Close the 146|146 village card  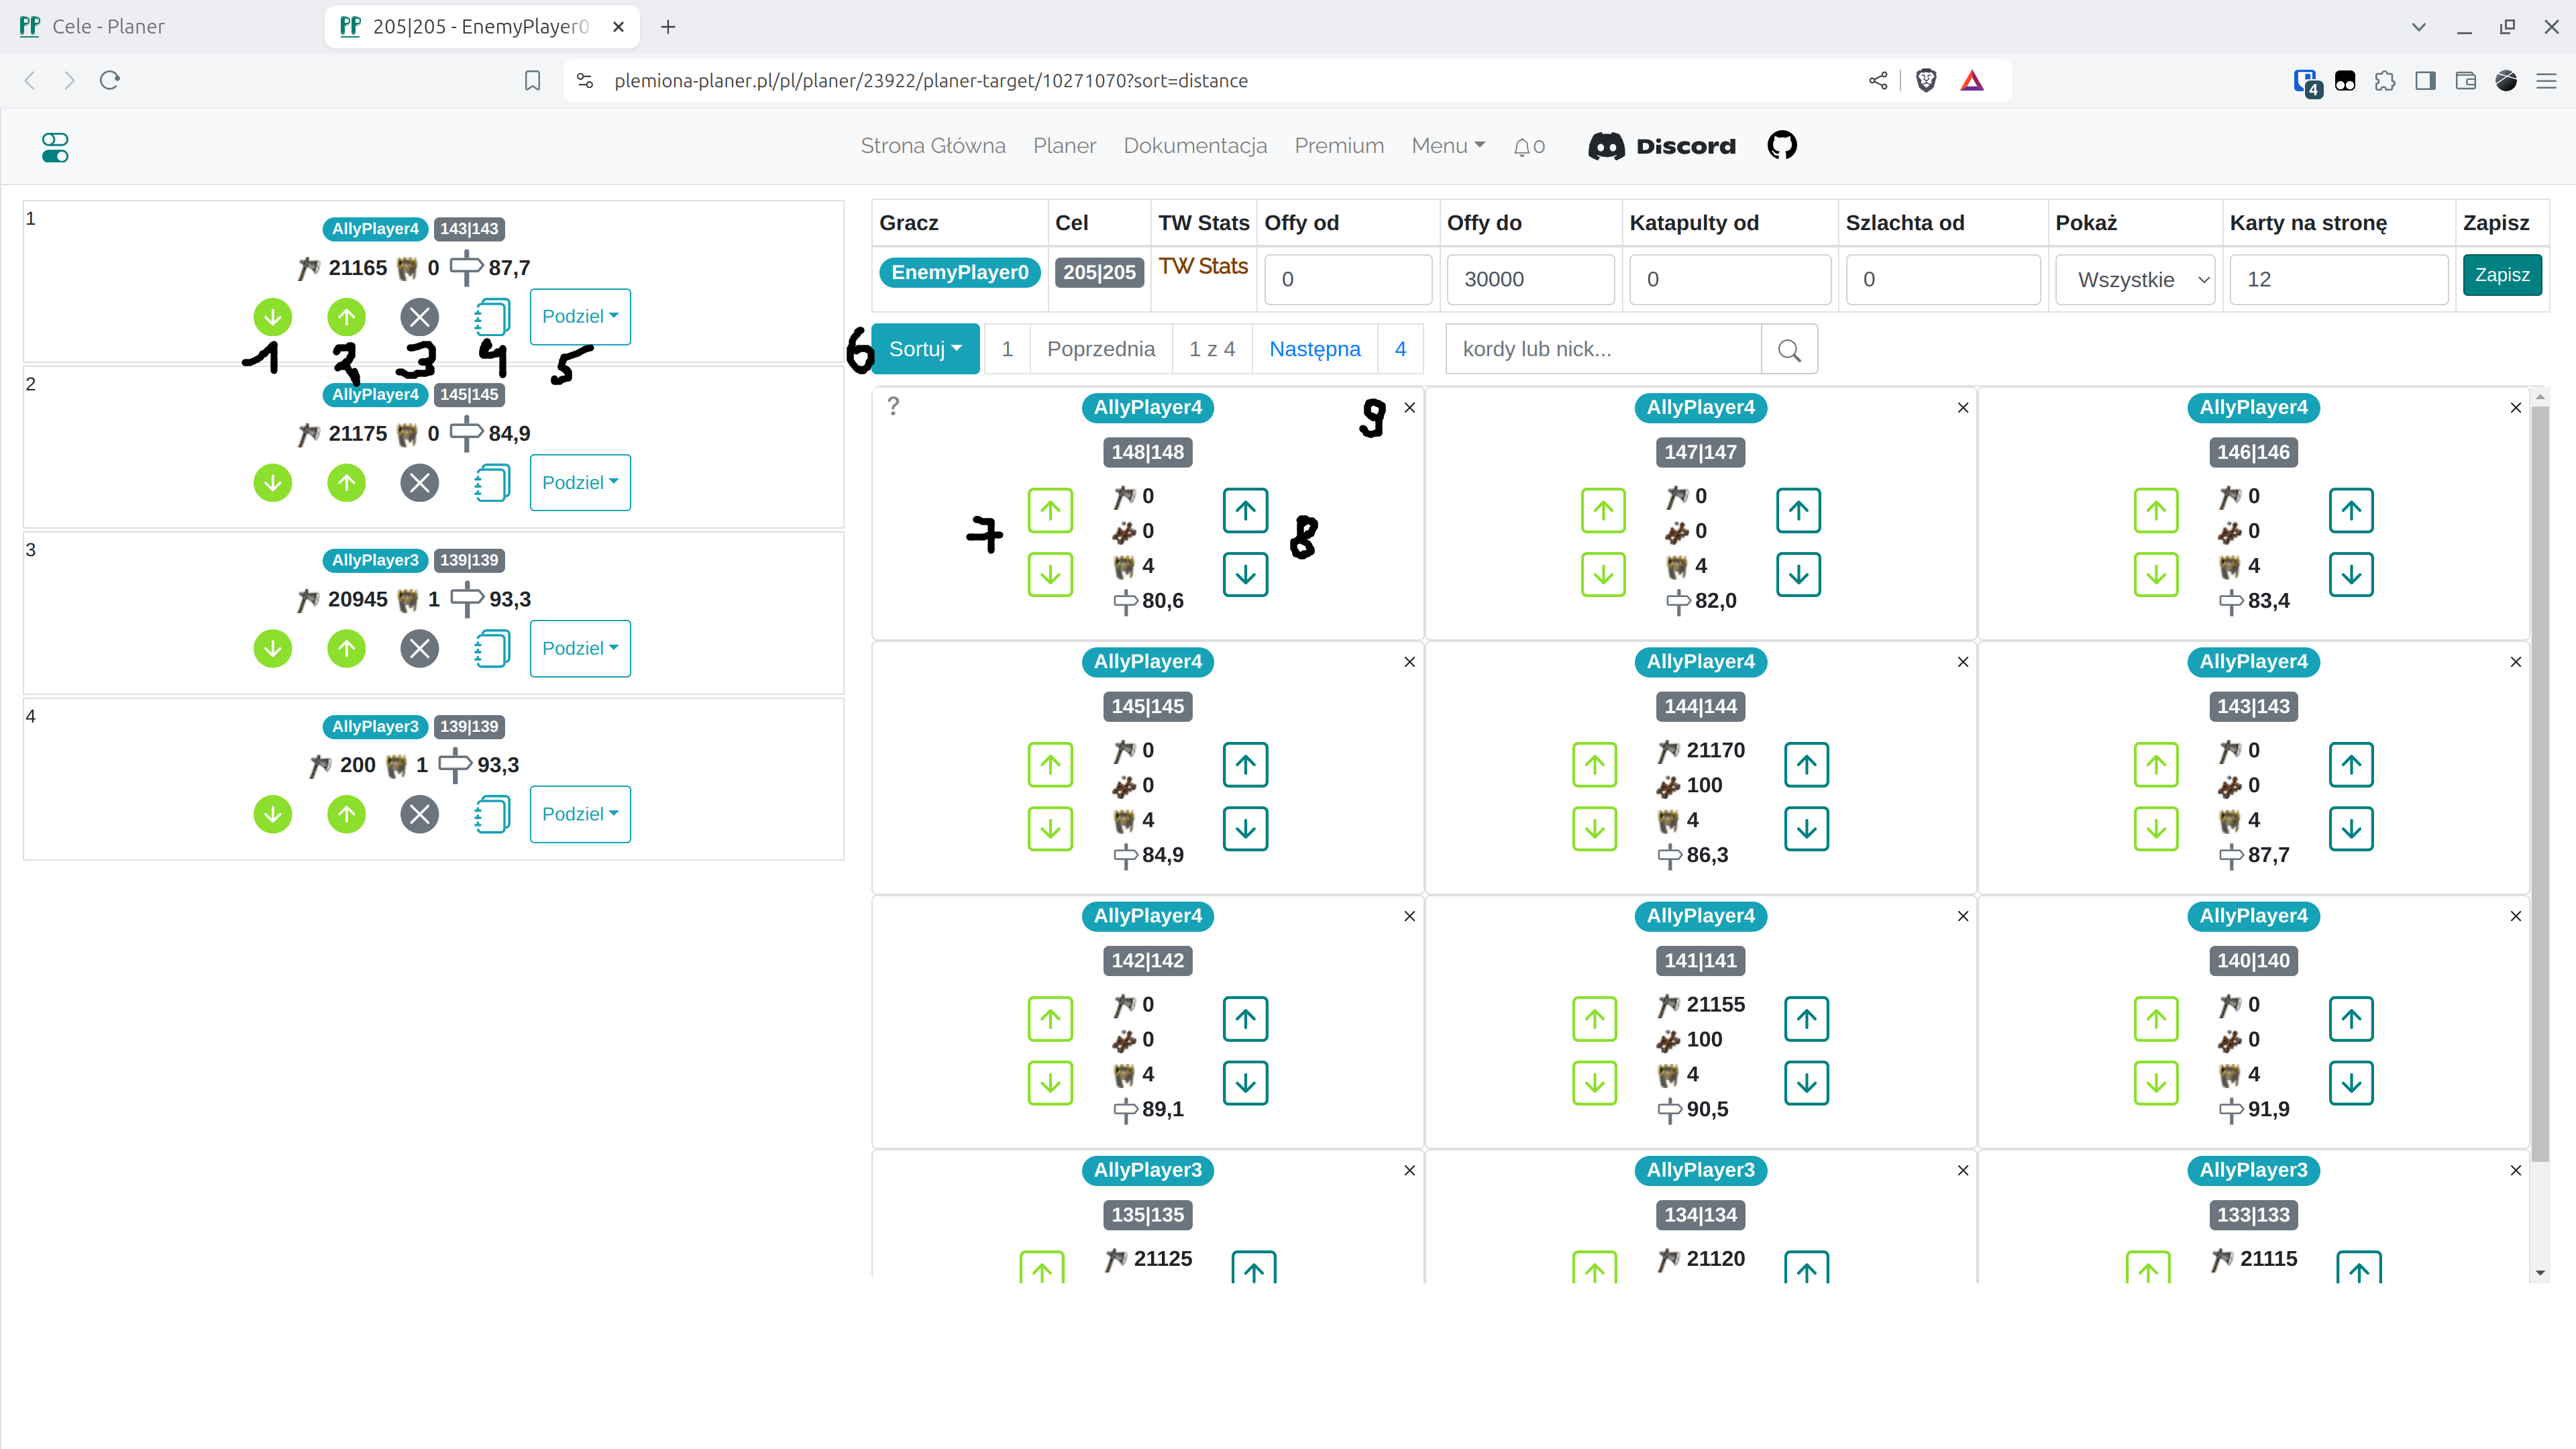tap(2515, 408)
